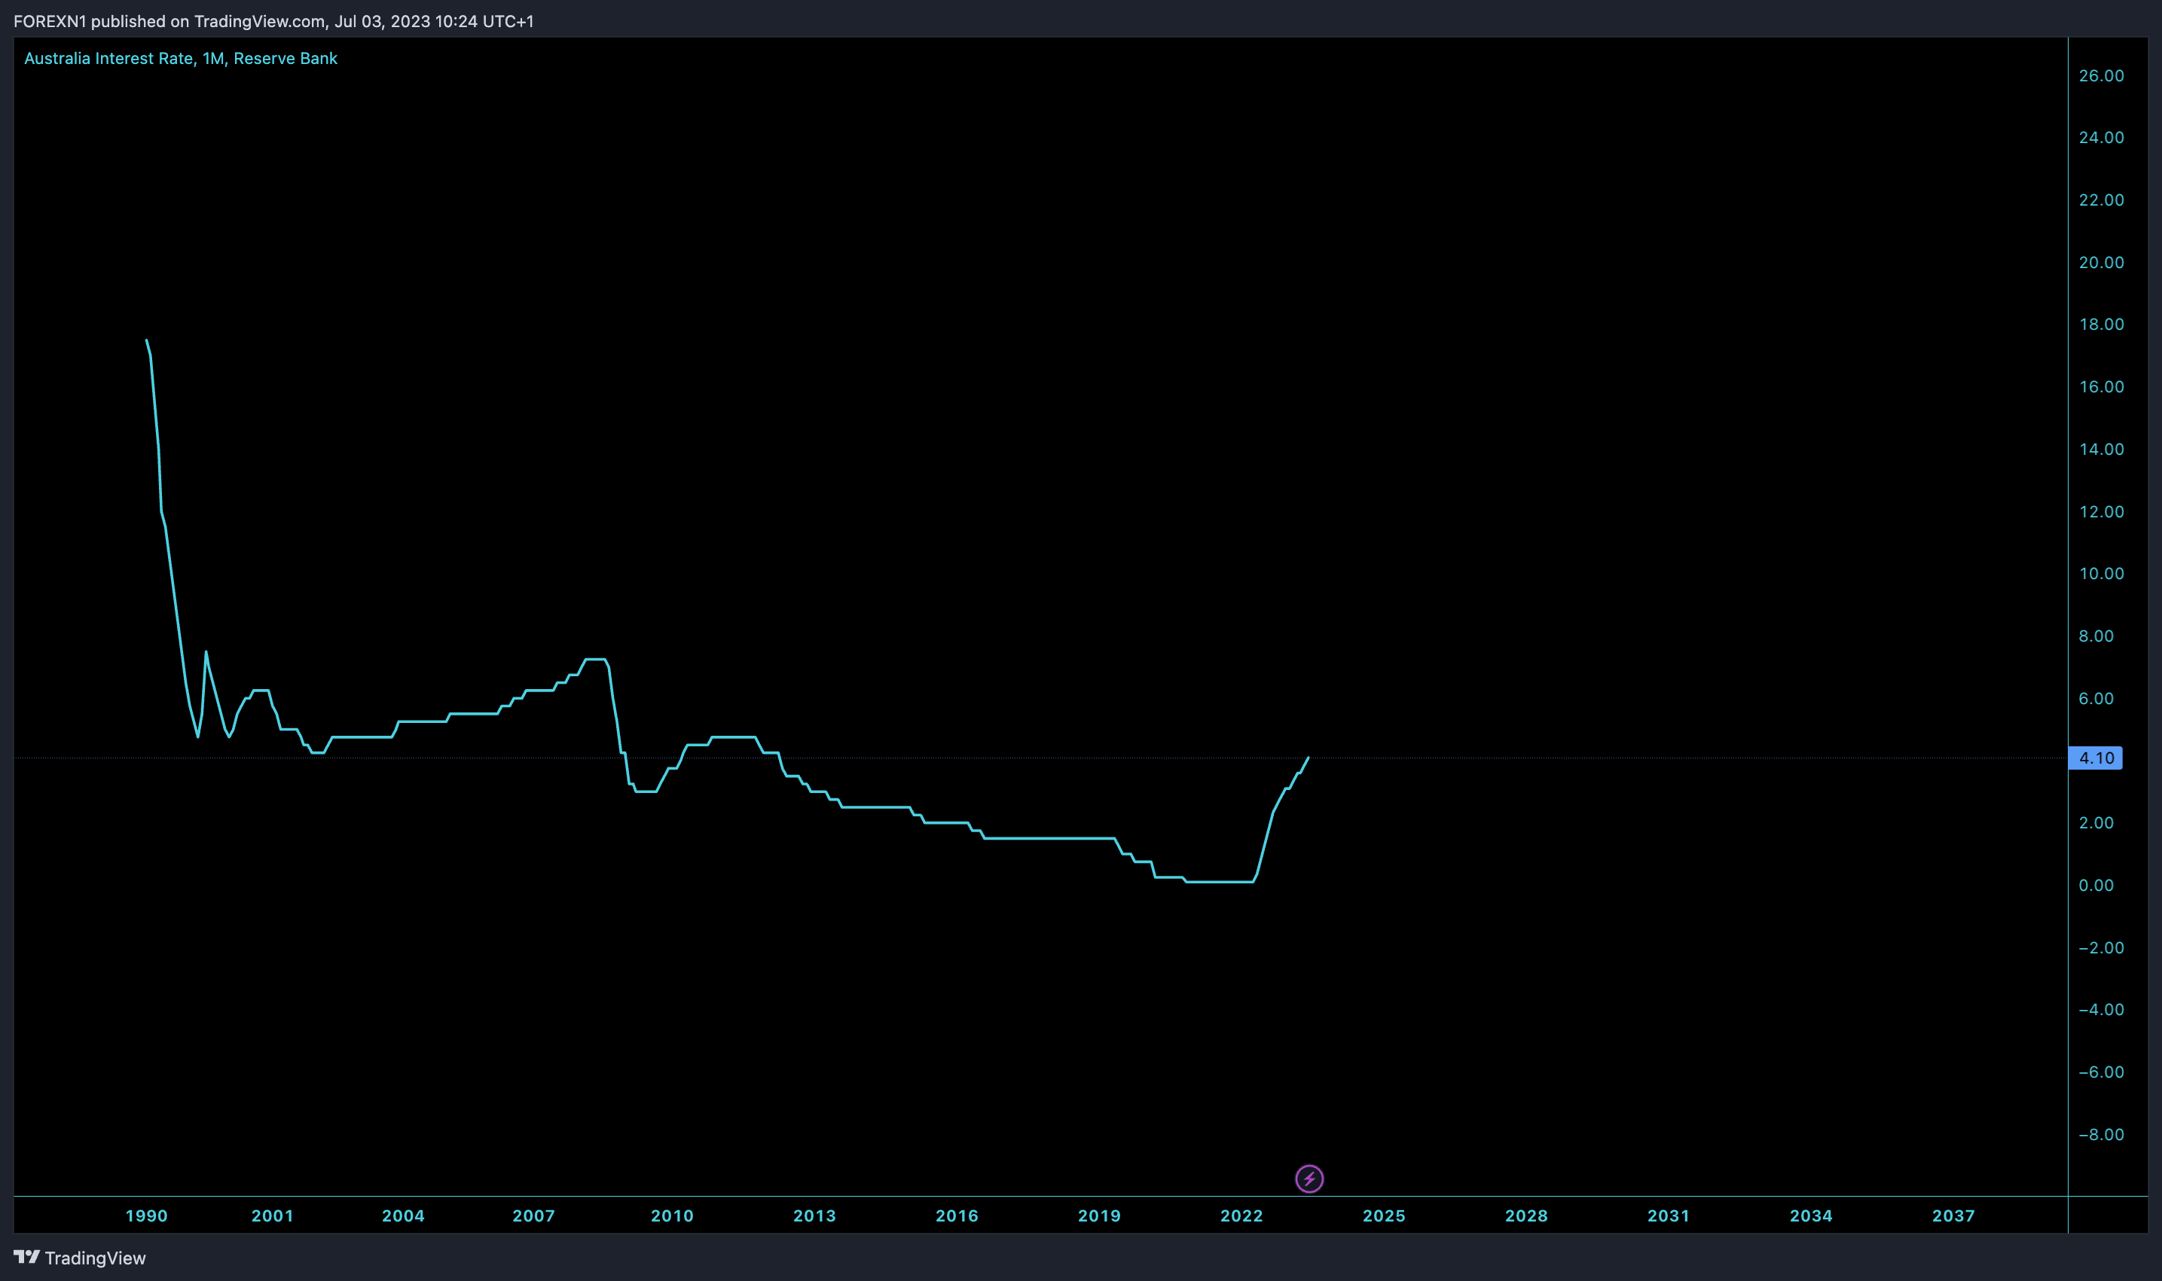Click the 12.00 price scale value

2101,511
